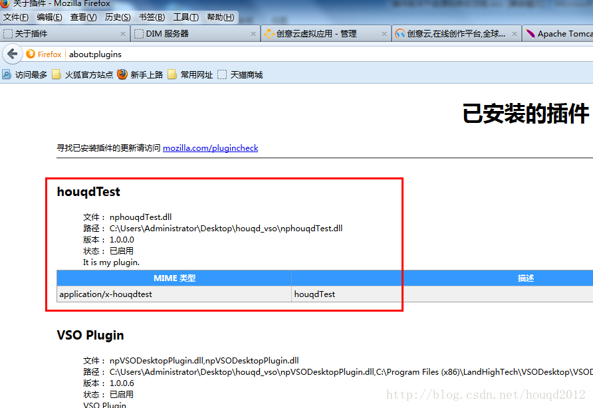
Task: Close the DIM 服务器 tab
Action: pyautogui.click(x=253, y=34)
